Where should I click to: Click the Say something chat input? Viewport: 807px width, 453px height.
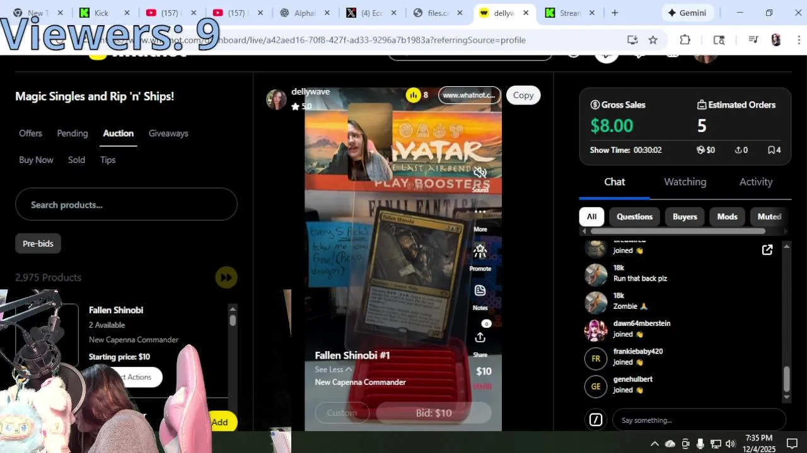(x=699, y=420)
